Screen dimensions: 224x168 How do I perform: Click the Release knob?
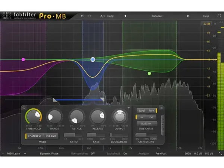(x=98, y=117)
